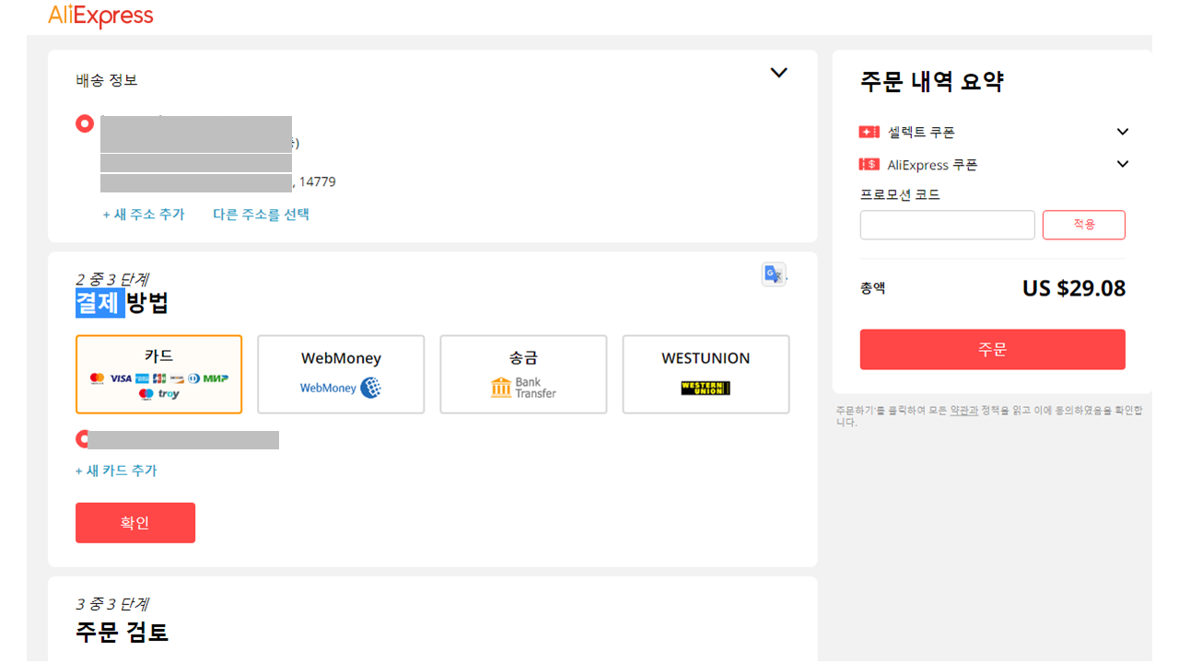Select the shipping address radio button

(x=85, y=123)
